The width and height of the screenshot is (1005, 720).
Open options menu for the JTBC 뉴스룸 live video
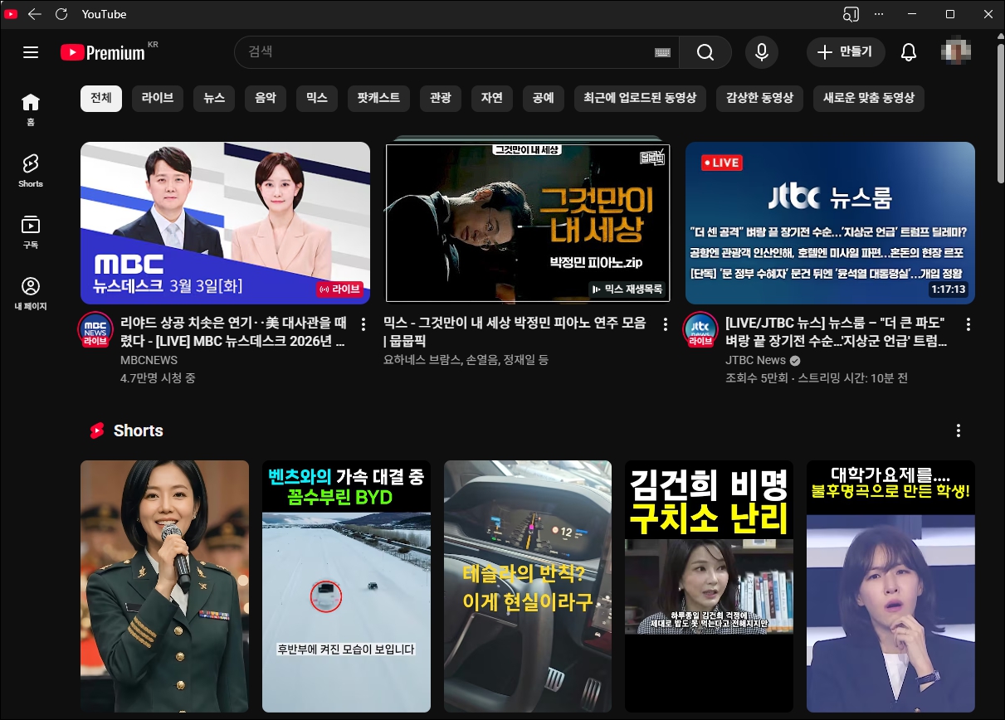[x=968, y=324]
